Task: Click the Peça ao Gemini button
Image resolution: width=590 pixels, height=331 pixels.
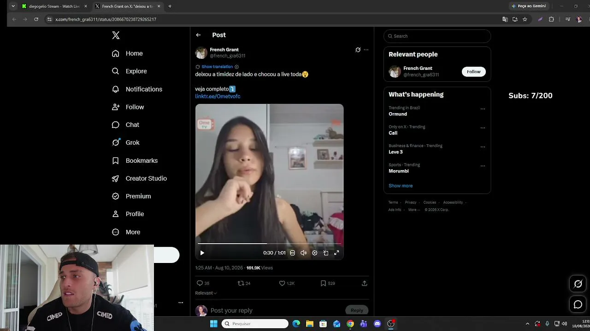Action: tap(529, 6)
